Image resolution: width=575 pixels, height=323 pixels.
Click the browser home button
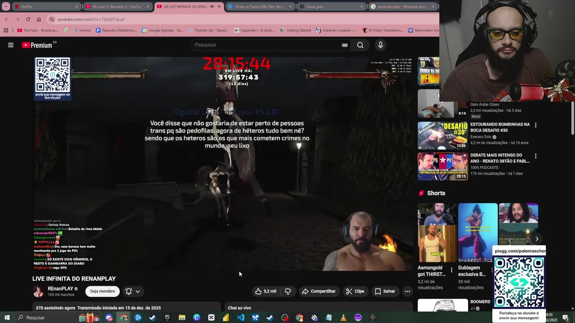click(x=39, y=19)
